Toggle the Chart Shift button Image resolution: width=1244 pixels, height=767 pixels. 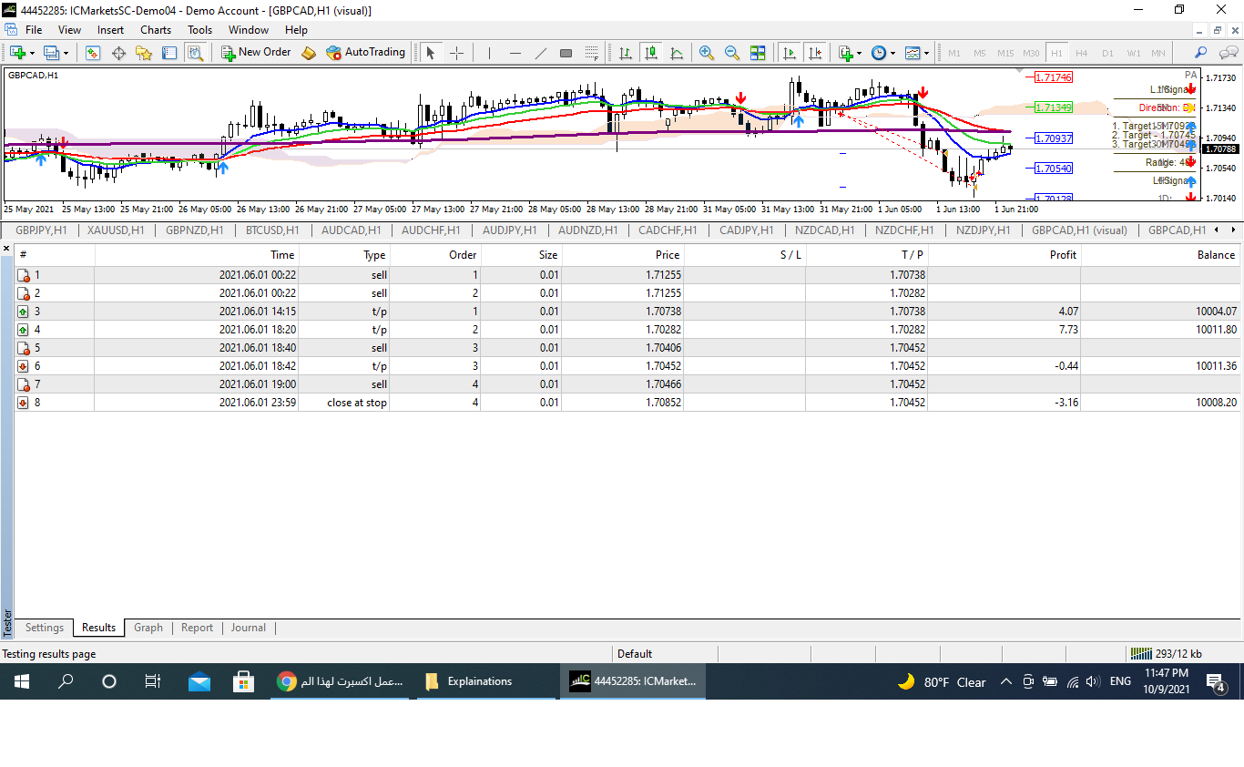click(x=815, y=53)
